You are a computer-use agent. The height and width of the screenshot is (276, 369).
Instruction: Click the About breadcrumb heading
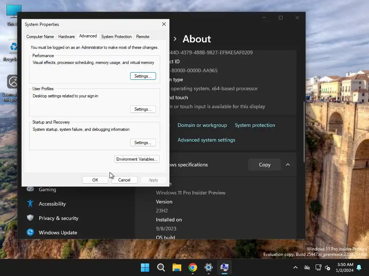click(x=197, y=39)
